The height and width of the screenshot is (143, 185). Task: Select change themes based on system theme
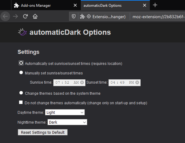tap(21, 93)
